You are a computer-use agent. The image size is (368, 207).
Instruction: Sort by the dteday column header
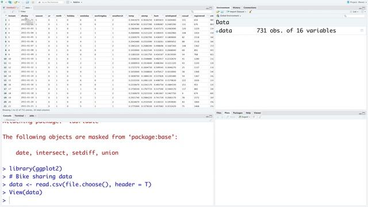point(24,16)
